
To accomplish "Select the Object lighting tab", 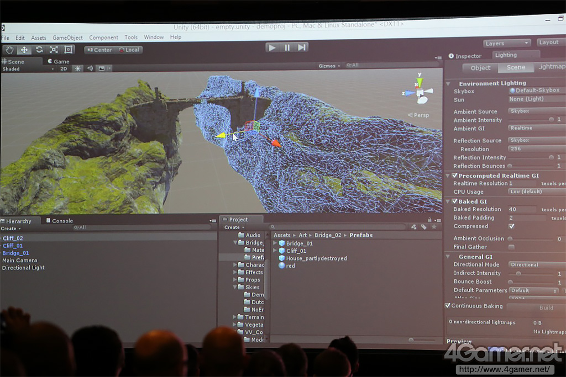I will [480, 68].
